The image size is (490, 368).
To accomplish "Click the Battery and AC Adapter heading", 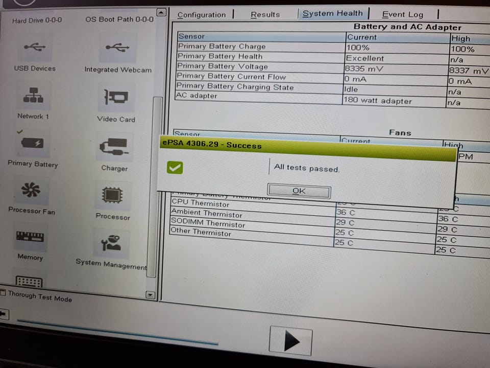I will coord(407,27).
